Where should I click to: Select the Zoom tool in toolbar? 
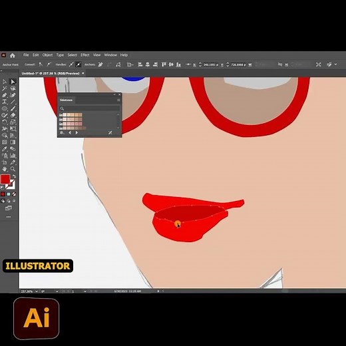coord(13,169)
